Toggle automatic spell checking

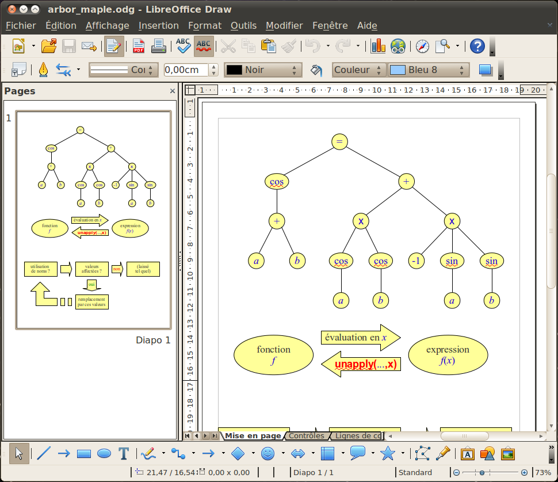204,46
